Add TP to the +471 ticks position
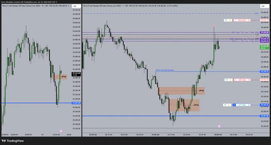The image size is (271, 145). click(225, 105)
